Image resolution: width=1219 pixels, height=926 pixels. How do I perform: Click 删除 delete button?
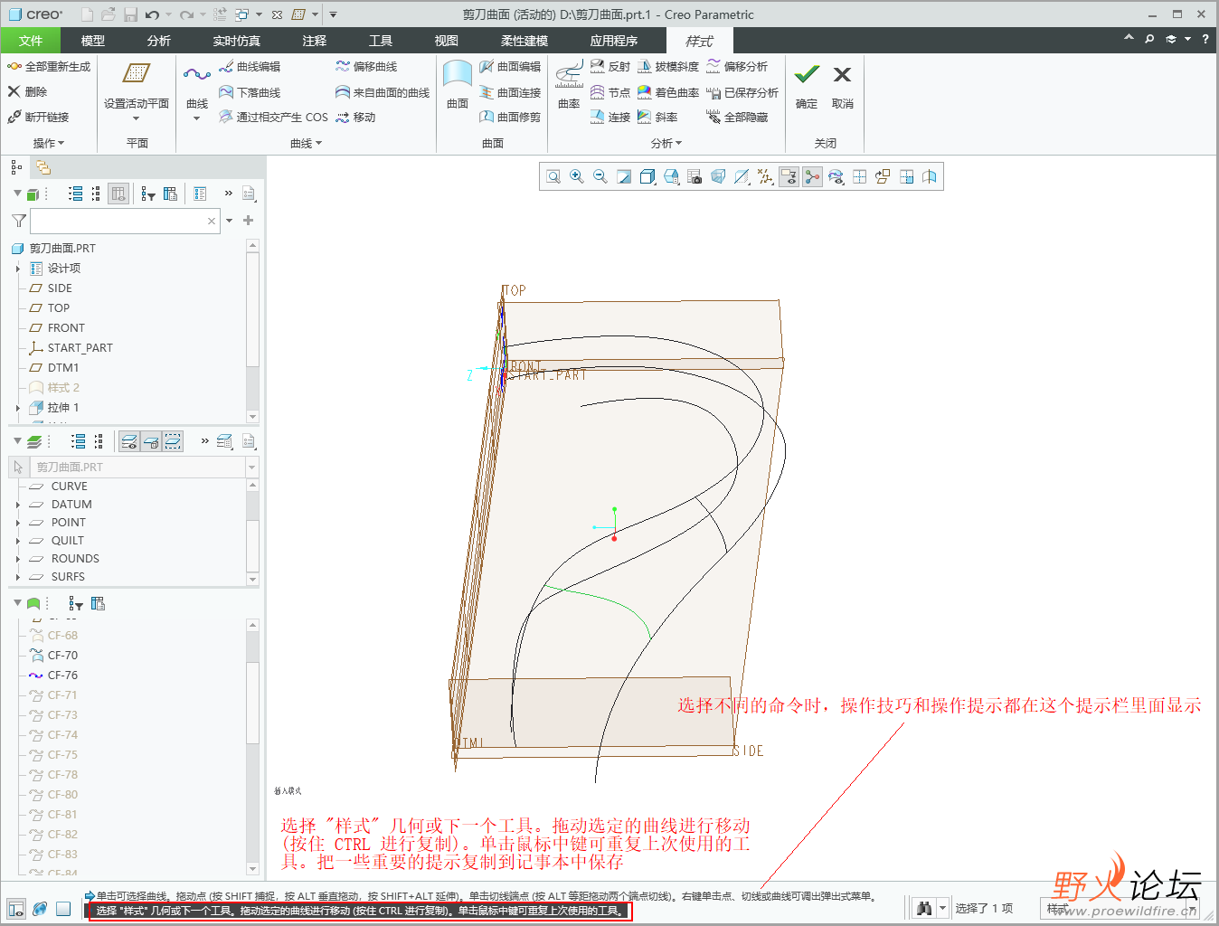pos(27,91)
